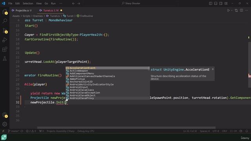
Task: Open the editor More Actions menu
Action: pos(247,11)
